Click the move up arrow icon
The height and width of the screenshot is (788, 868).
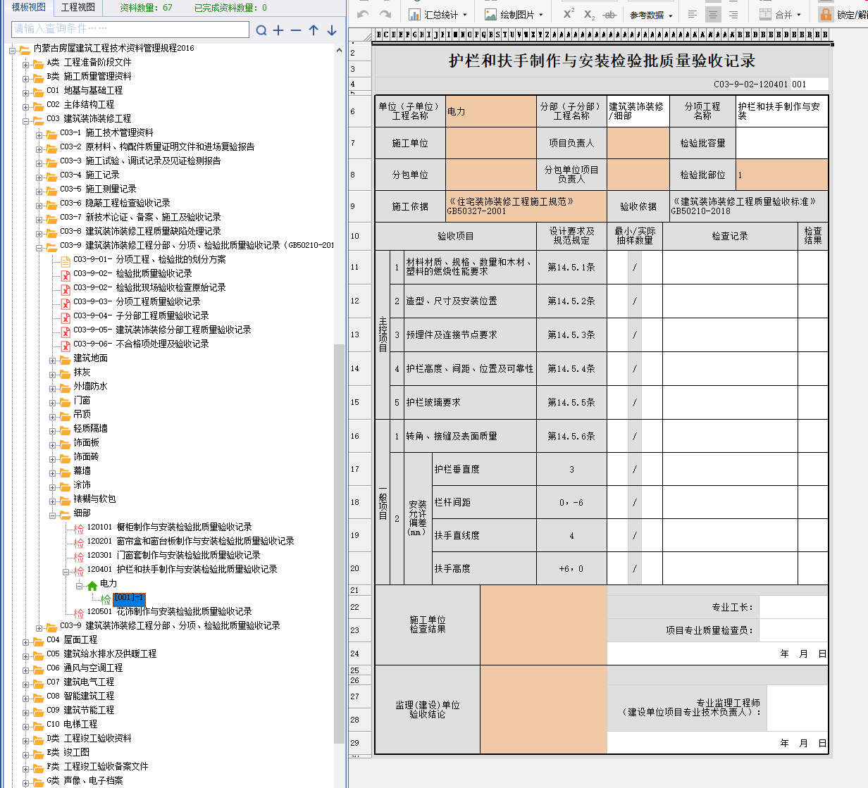(314, 30)
